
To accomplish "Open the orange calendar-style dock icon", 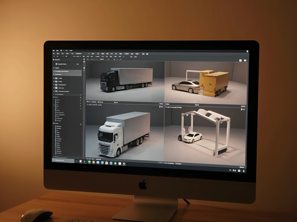I will [94, 162].
